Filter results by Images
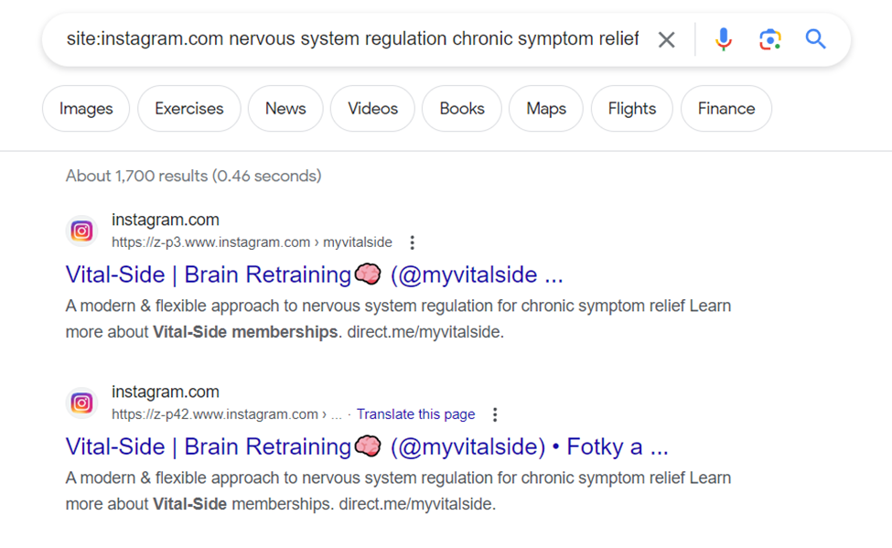Viewport: 892px width, 548px height. click(x=86, y=109)
